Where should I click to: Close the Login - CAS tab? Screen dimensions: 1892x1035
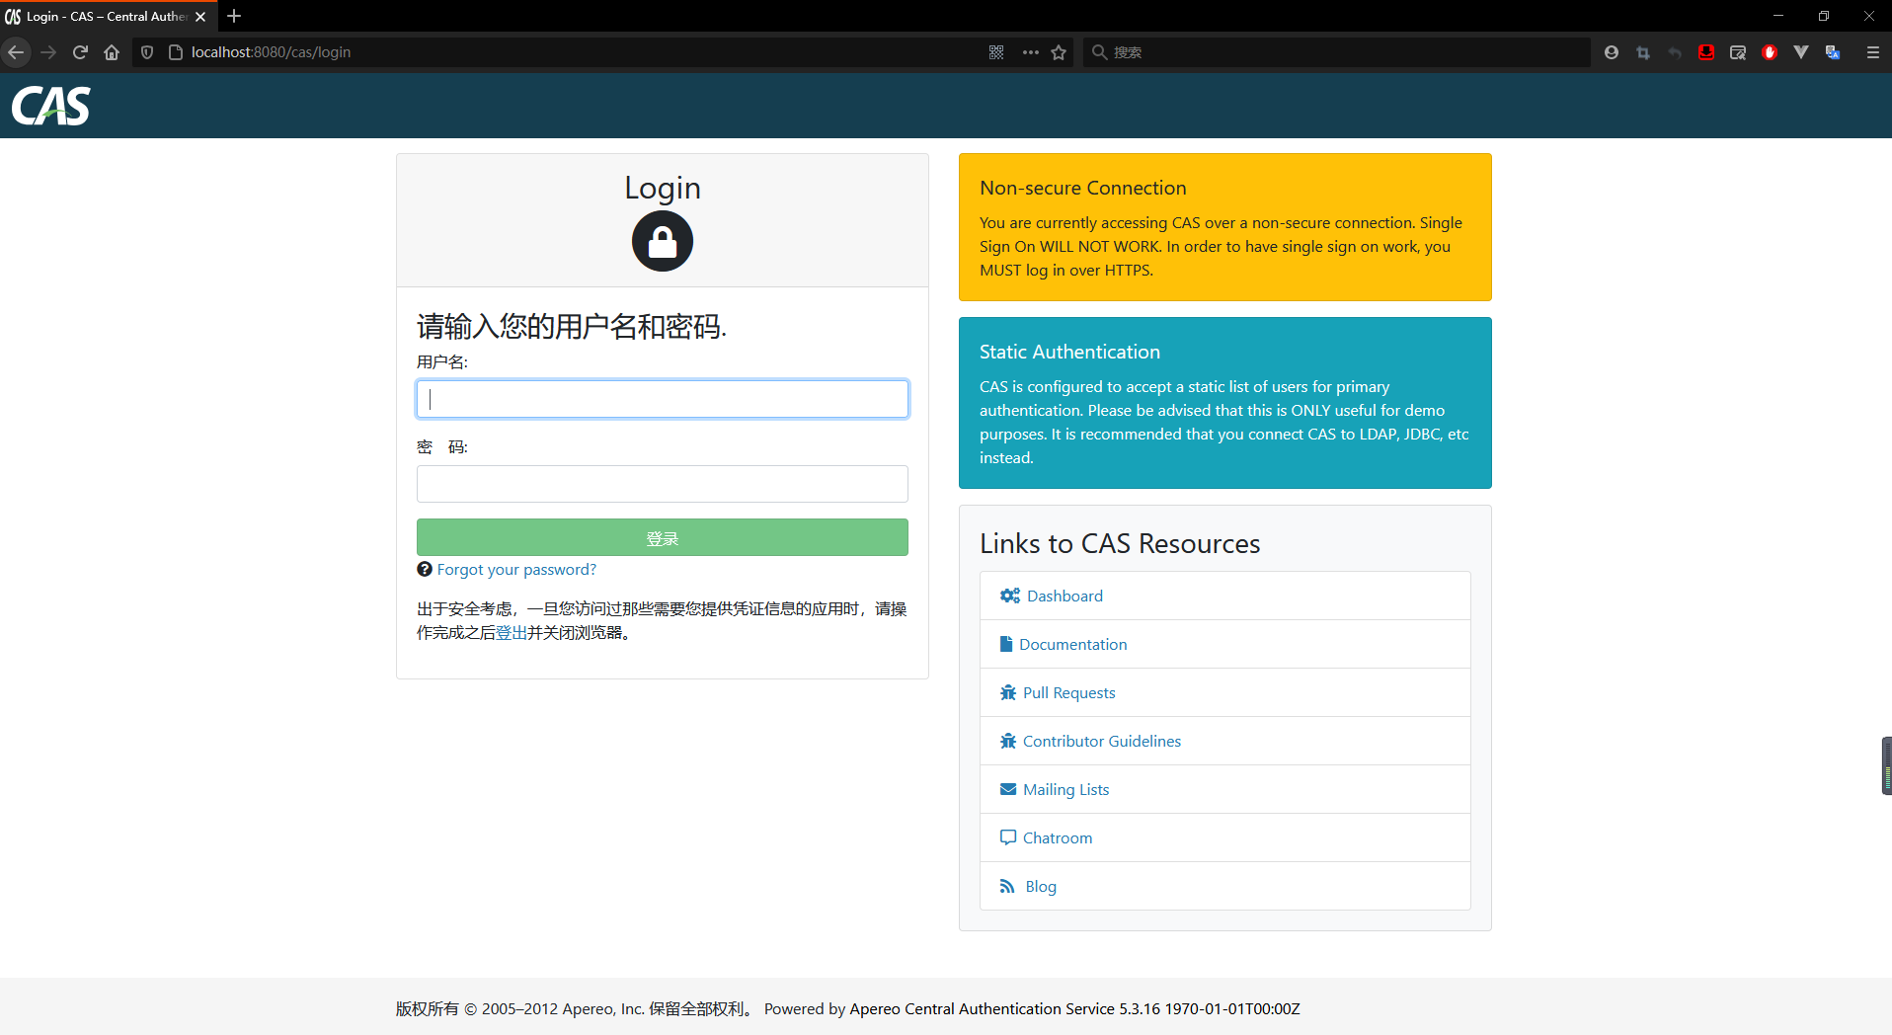point(200,17)
